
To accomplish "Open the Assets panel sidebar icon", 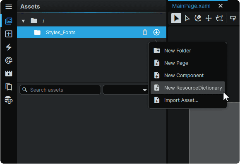I will click(9, 21).
